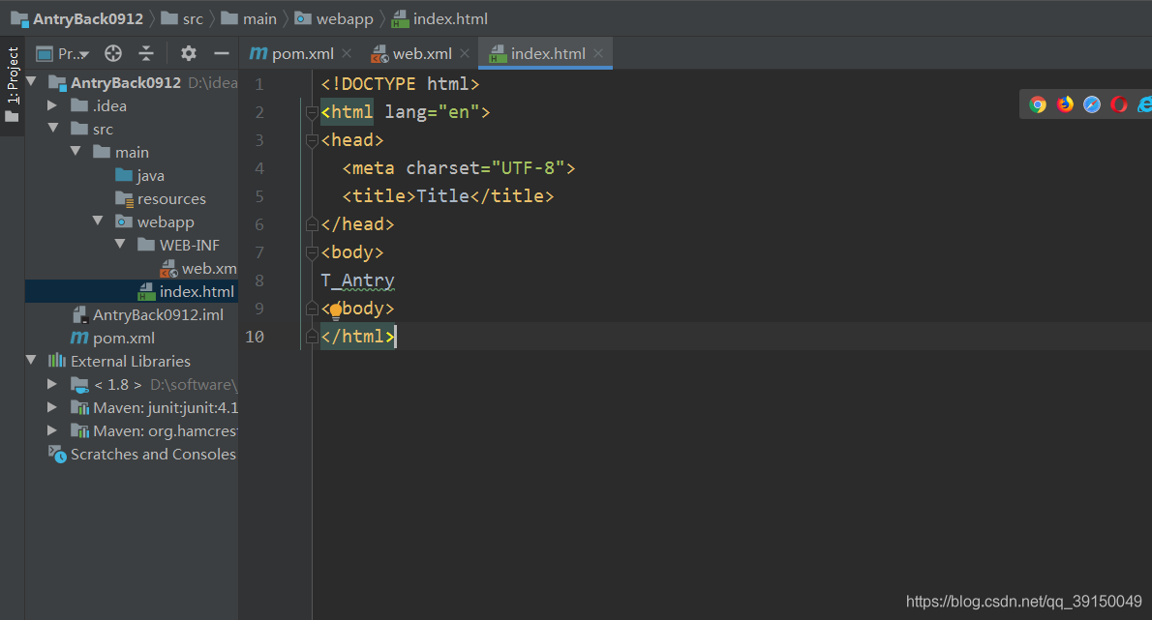Click the title tag line
Viewport: 1152px width, 620px height.
(x=448, y=196)
